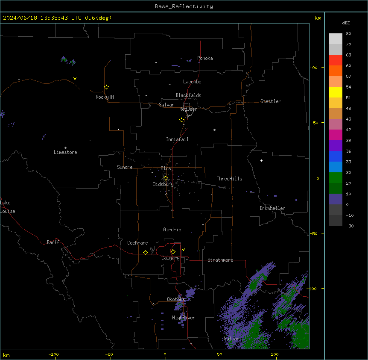This screenshot has width=368, height=360.
Task: Select the 2024/06/18 13:35:43 UTC timestamp
Action: tap(42, 18)
